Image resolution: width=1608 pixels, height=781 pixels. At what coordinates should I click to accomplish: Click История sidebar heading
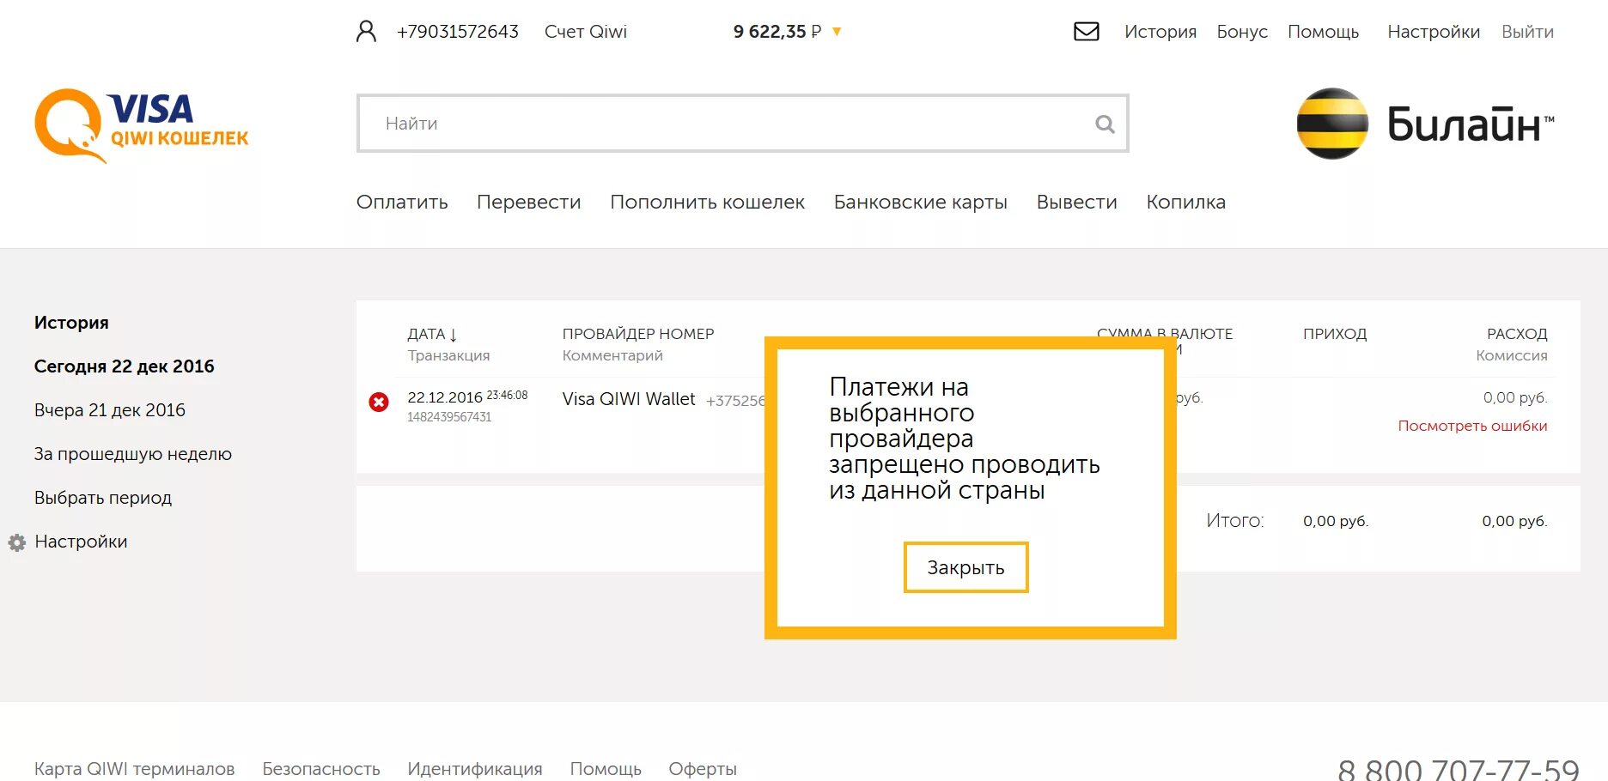(x=71, y=323)
